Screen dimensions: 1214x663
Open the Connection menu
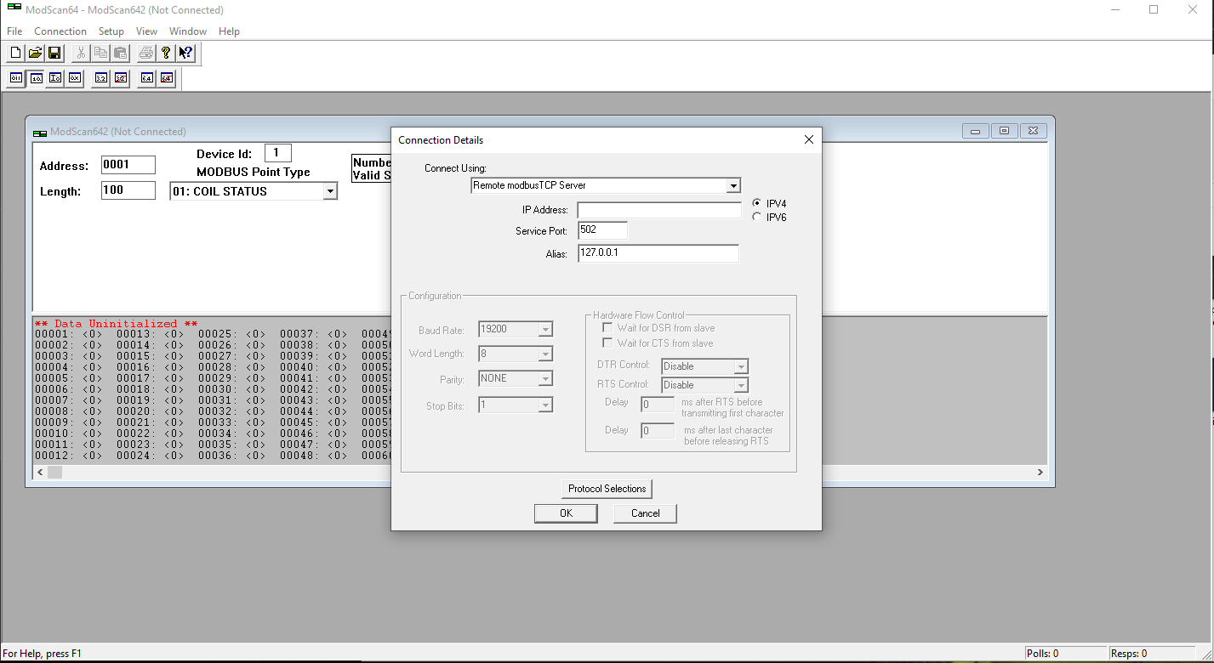[60, 31]
